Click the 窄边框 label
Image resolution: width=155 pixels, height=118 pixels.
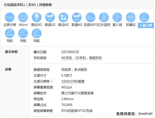point(38,99)
